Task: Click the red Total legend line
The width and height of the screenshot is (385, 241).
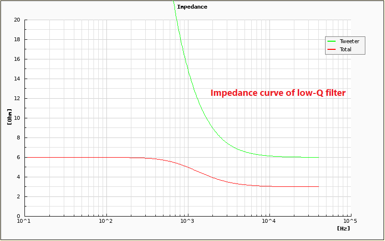Action: (331, 49)
